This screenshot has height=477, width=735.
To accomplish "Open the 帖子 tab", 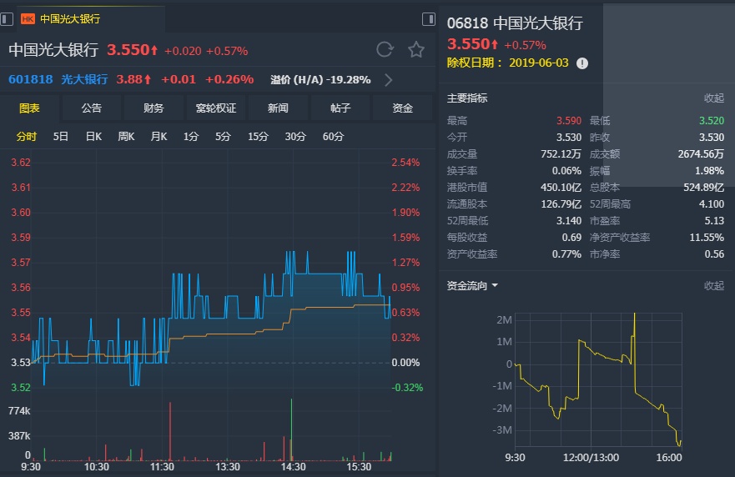I will [x=340, y=108].
